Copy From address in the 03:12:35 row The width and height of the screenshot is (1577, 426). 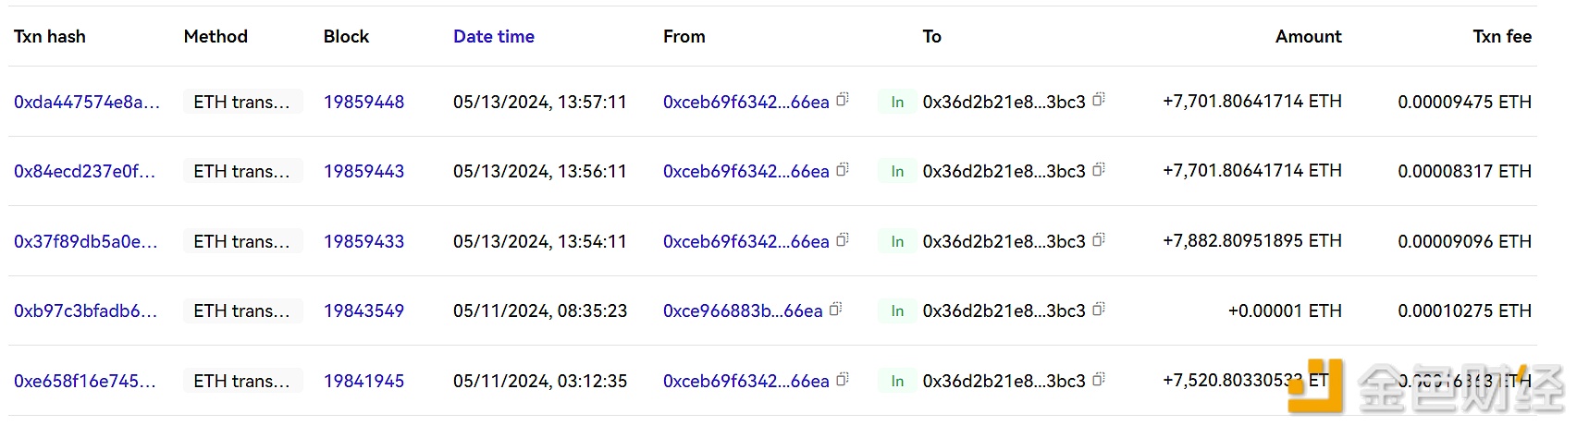click(x=843, y=380)
